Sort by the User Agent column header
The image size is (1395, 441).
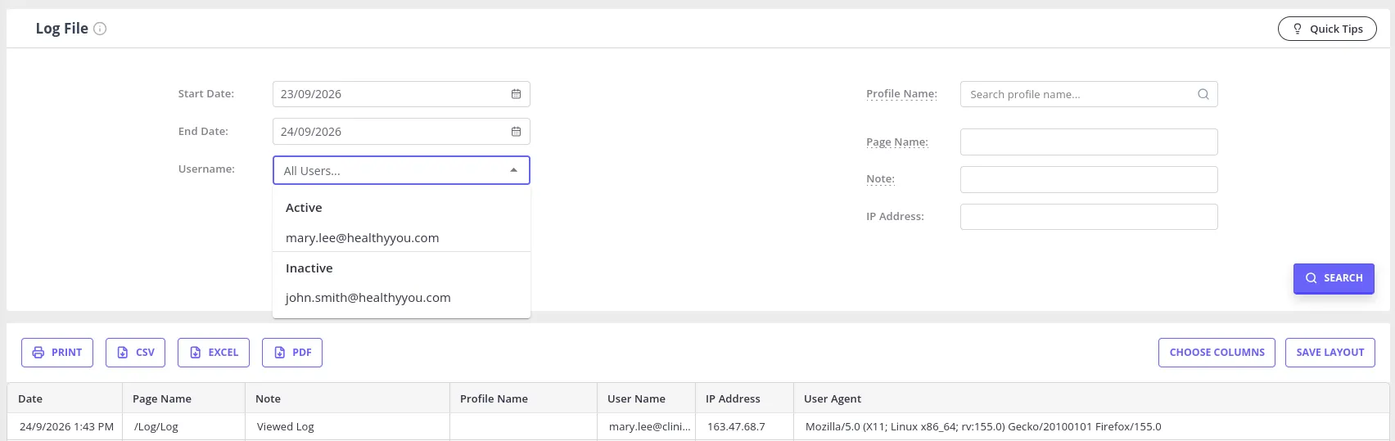(x=1091, y=398)
